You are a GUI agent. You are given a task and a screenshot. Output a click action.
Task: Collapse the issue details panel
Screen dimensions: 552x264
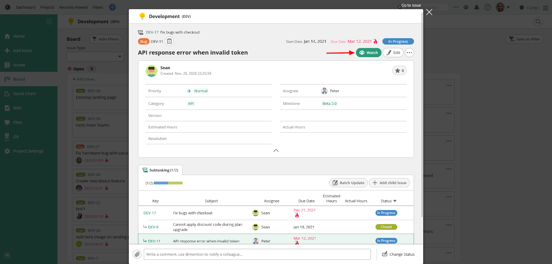coord(276,151)
